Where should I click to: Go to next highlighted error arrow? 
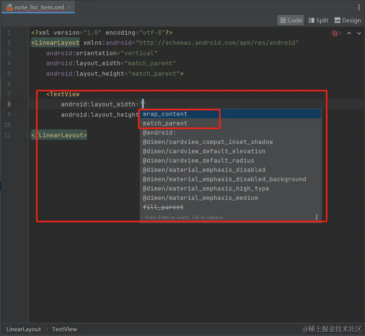[359, 33]
